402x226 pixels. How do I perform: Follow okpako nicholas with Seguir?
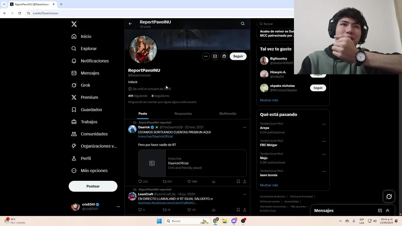click(x=318, y=88)
